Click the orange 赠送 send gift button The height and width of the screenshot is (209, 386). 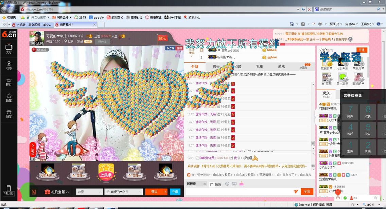pos(154,192)
